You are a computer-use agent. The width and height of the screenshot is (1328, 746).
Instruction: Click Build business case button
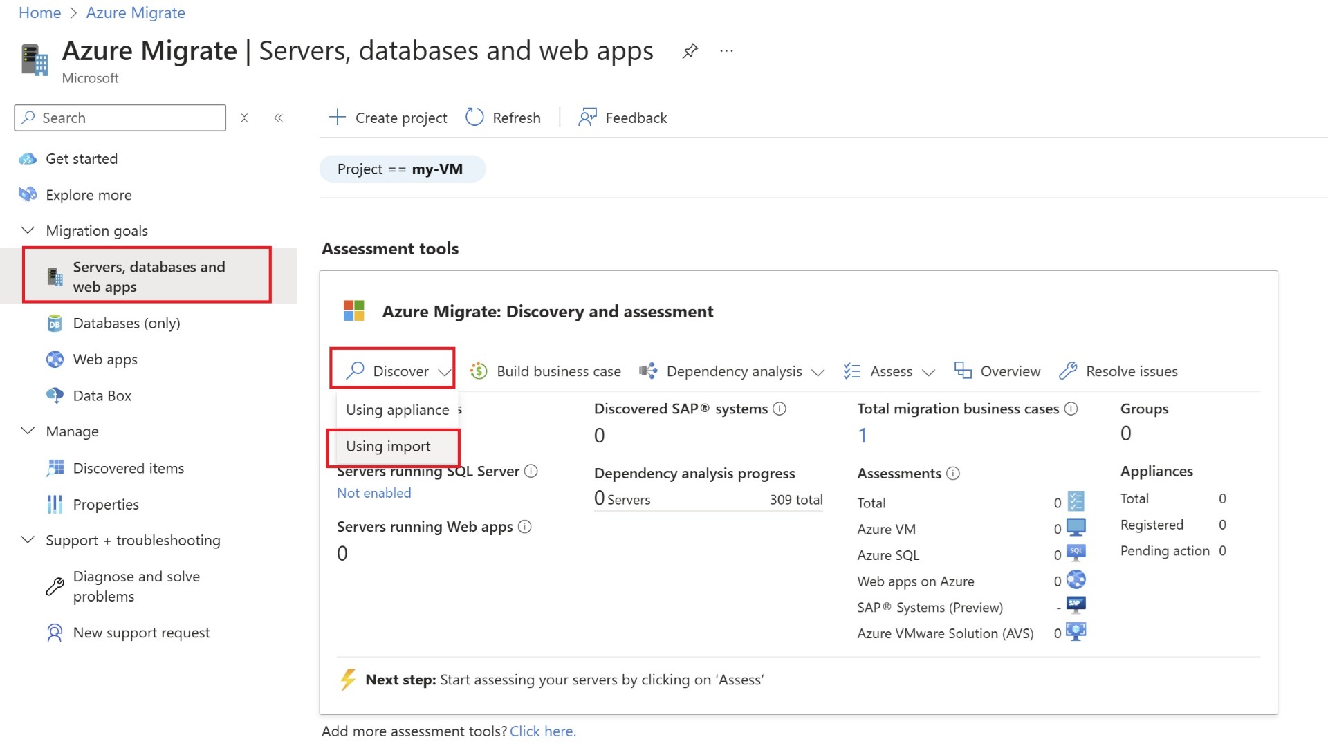[x=546, y=371]
